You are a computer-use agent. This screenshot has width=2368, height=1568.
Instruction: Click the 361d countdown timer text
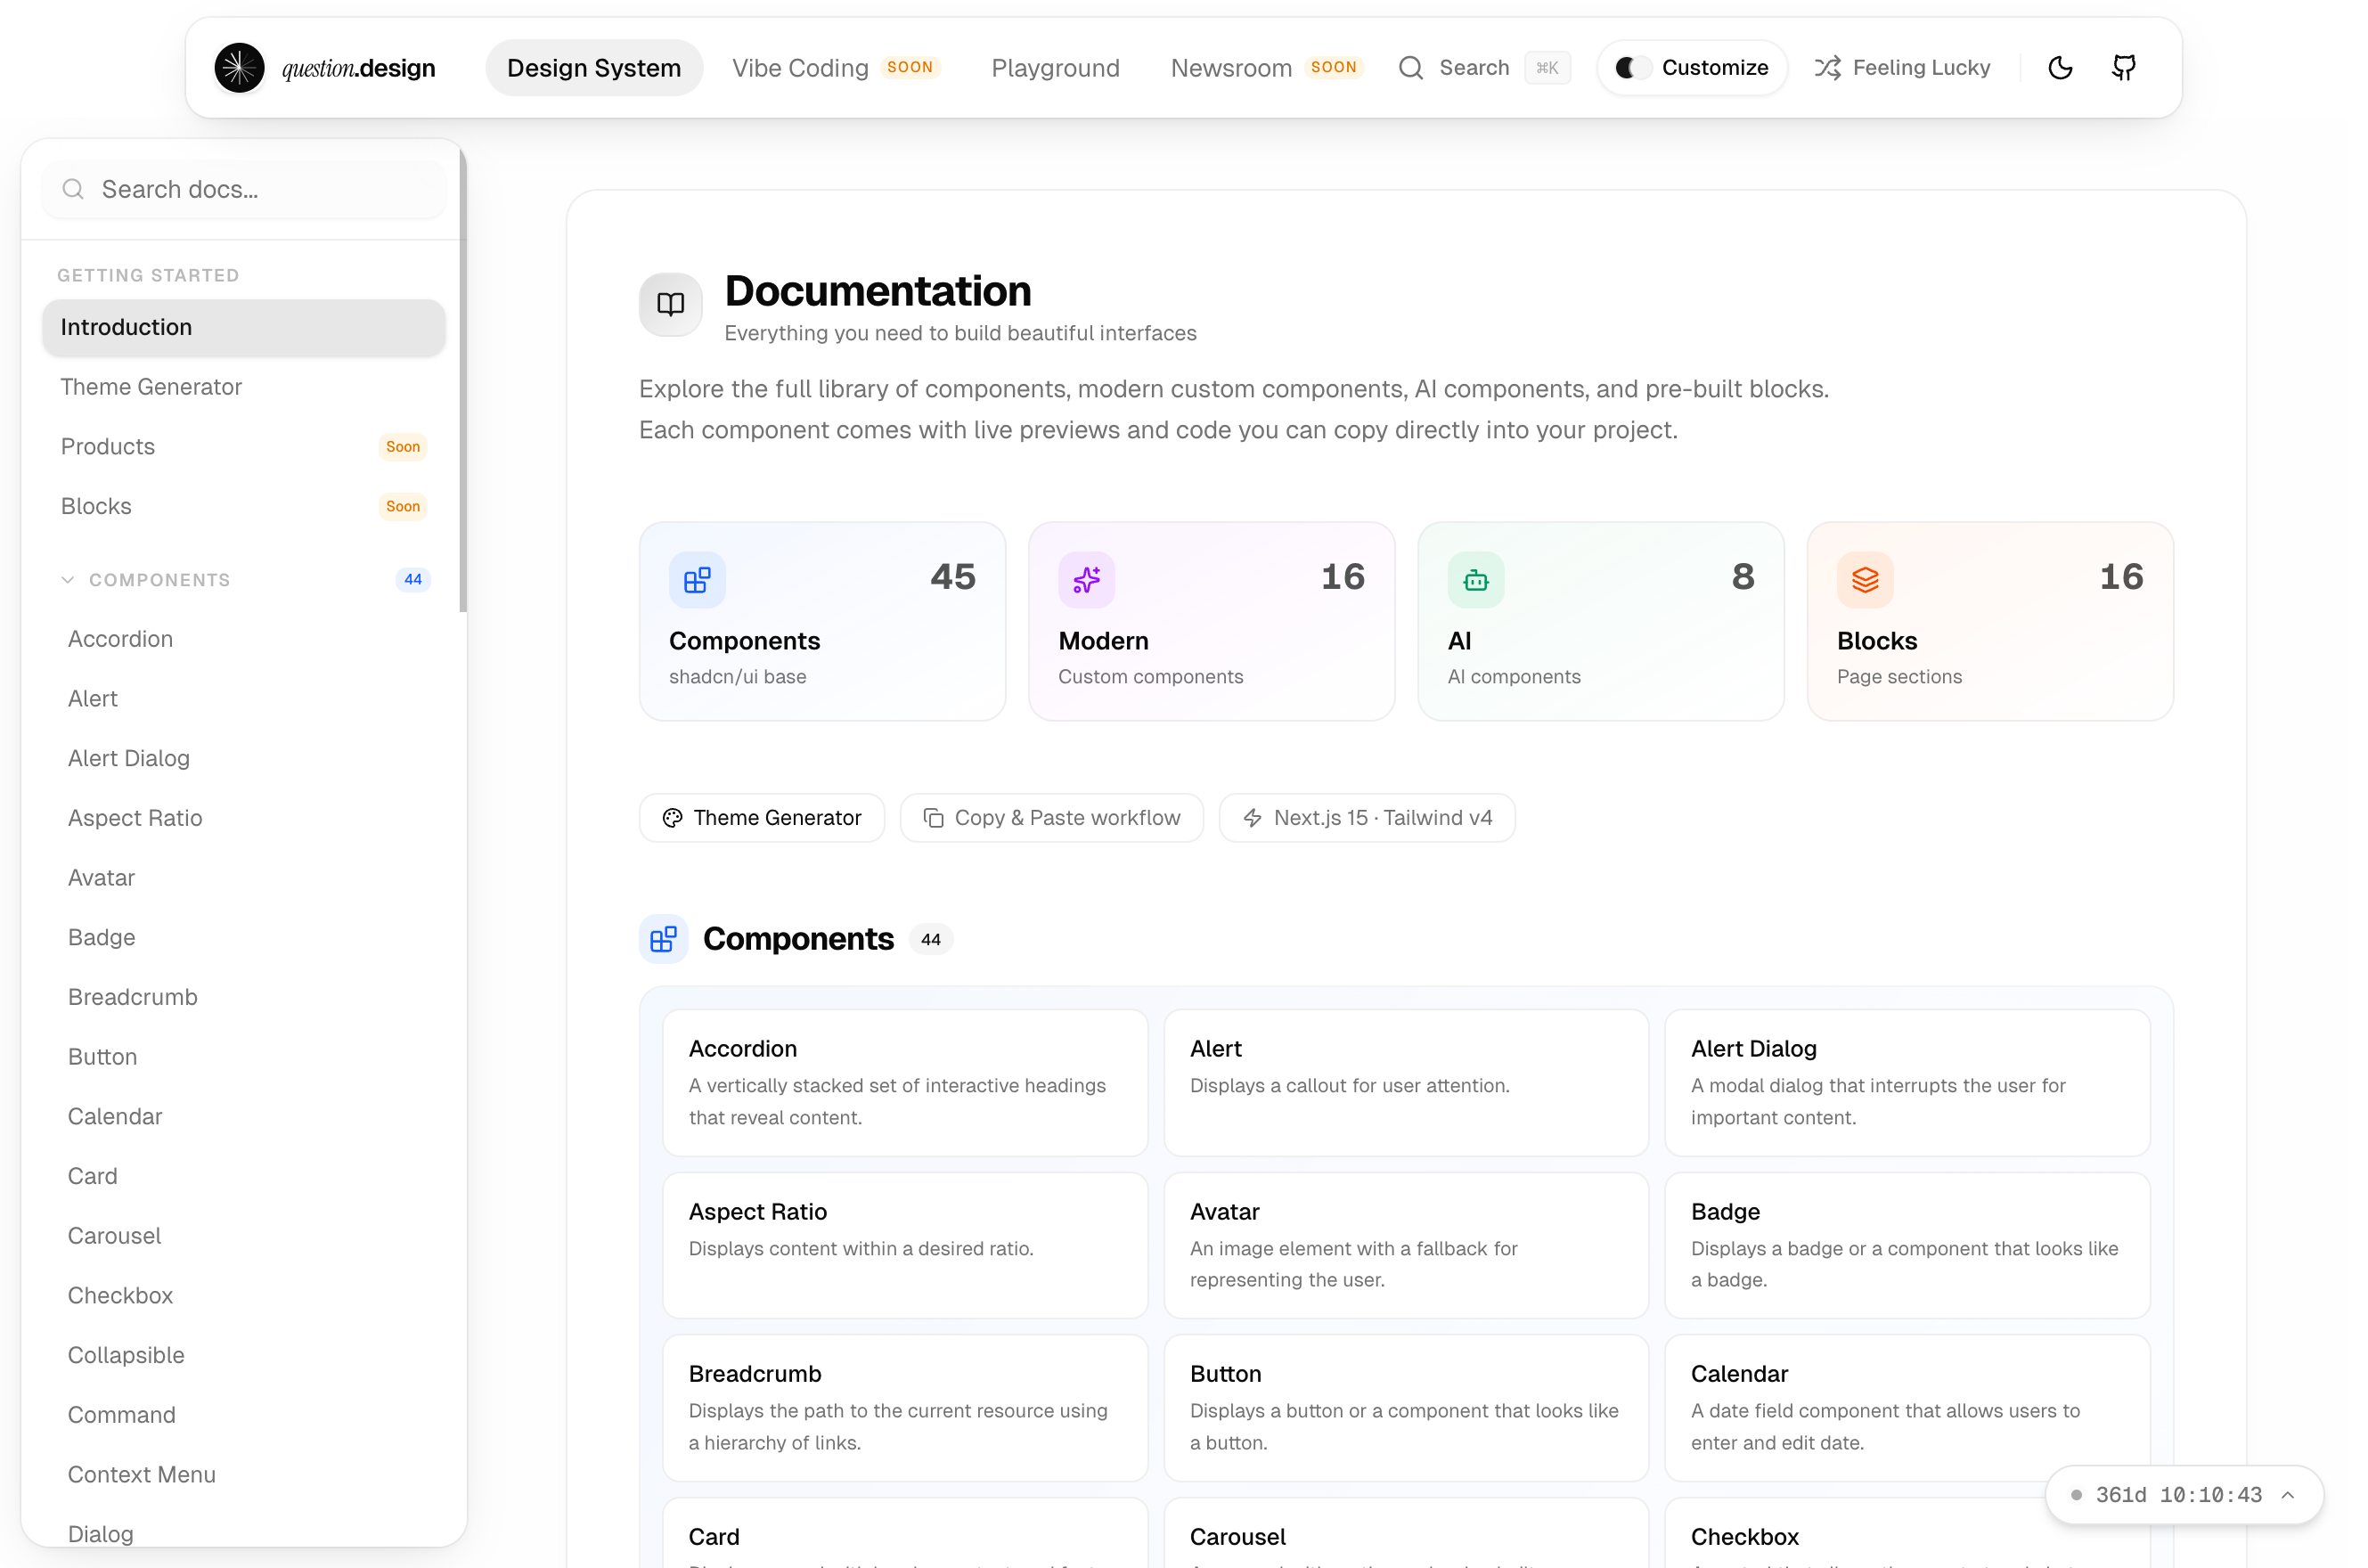[x=2178, y=1495]
